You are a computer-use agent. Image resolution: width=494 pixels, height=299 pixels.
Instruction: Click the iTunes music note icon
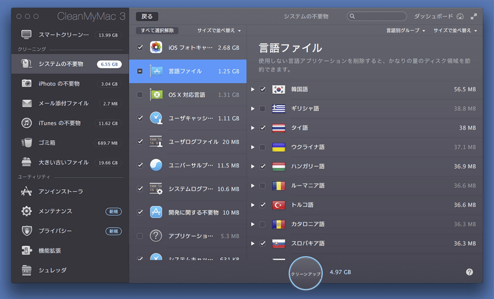(x=26, y=123)
